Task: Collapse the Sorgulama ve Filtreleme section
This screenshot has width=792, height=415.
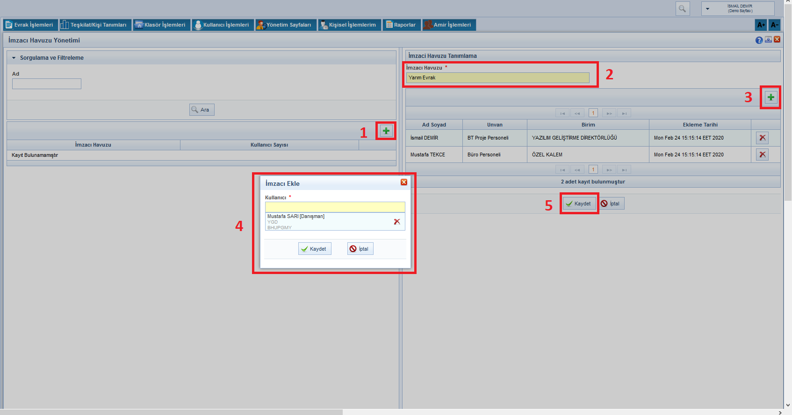Action: (14, 58)
